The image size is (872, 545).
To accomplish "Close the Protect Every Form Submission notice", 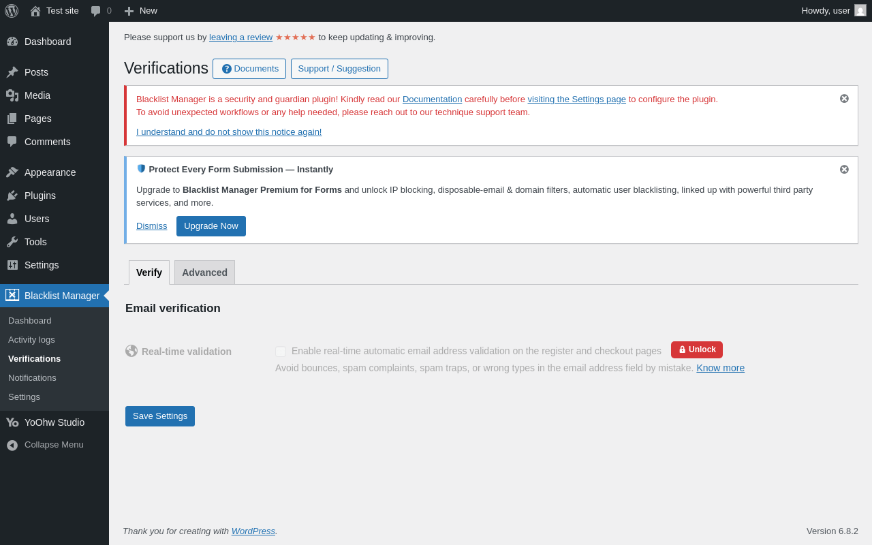I will (x=844, y=169).
